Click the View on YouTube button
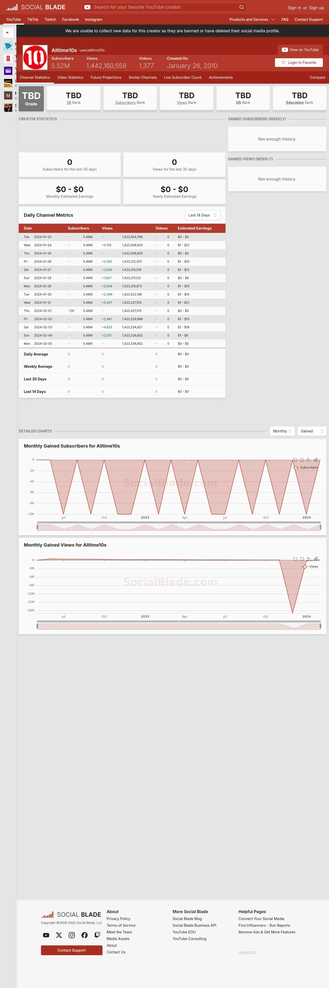 tap(300, 50)
